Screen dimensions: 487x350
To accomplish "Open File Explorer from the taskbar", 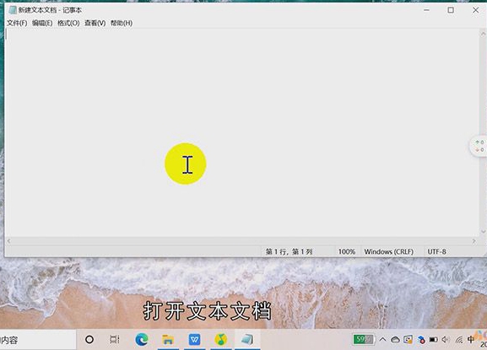I will (x=168, y=339).
